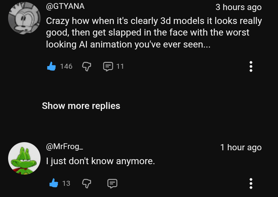Screen dimensions: 278x197
Task: Click the GTYANA cartoon avatar
Action: pos(24,18)
